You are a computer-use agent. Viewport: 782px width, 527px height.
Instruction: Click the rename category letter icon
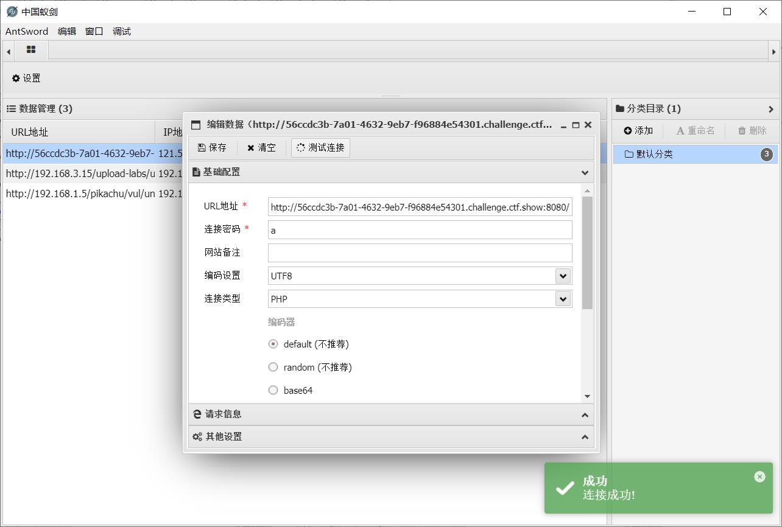click(x=680, y=131)
